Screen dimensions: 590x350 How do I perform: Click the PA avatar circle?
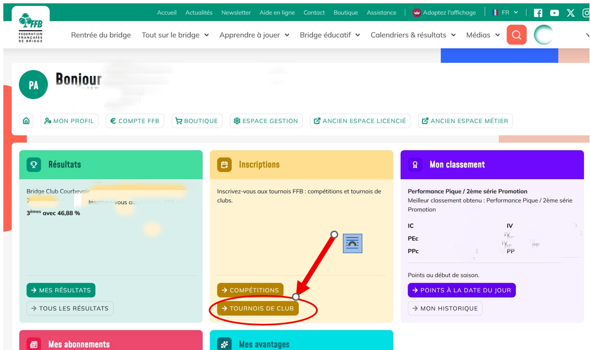pyautogui.click(x=33, y=85)
